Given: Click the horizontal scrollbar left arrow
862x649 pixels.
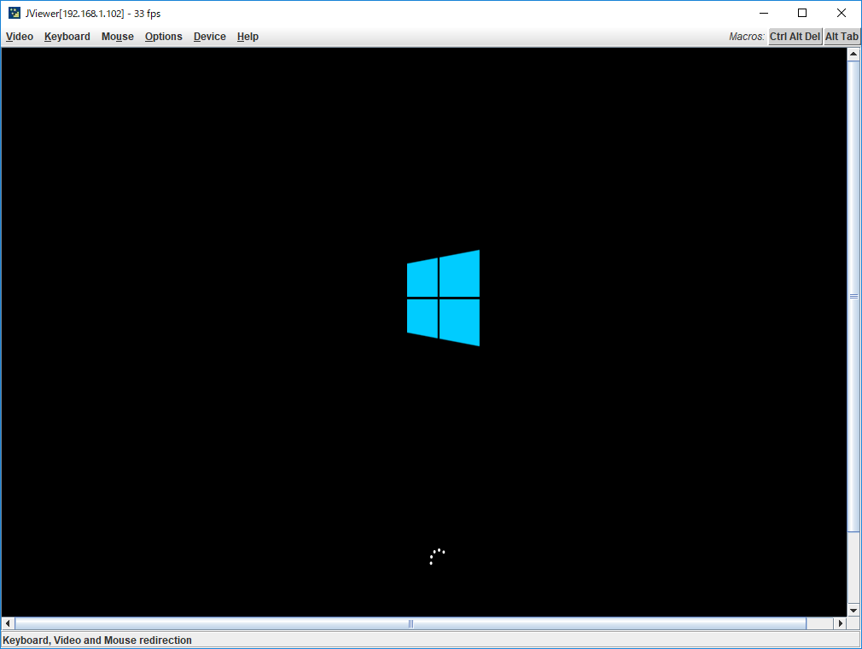Looking at the screenshot, I should [8, 623].
